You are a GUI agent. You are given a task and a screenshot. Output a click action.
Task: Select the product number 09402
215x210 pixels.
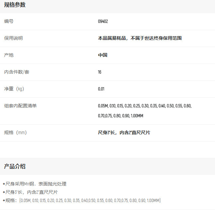tap(103, 22)
